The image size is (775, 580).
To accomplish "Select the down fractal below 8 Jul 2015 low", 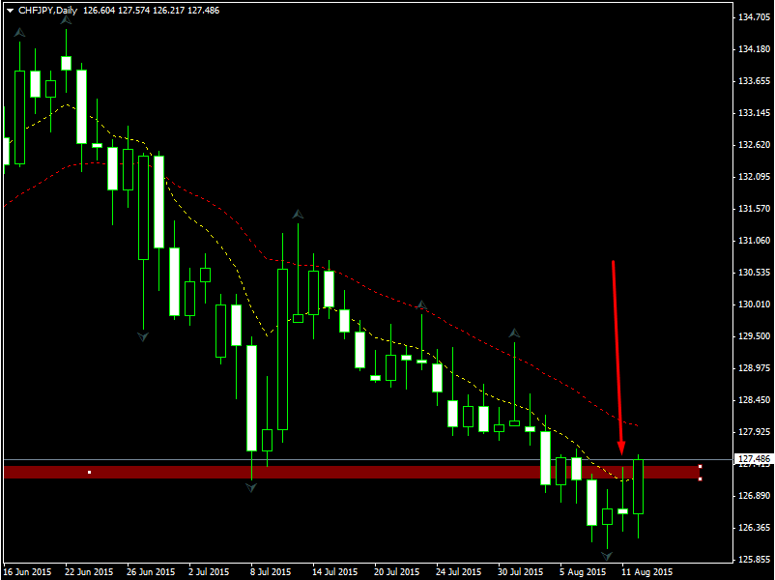I will [x=251, y=488].
